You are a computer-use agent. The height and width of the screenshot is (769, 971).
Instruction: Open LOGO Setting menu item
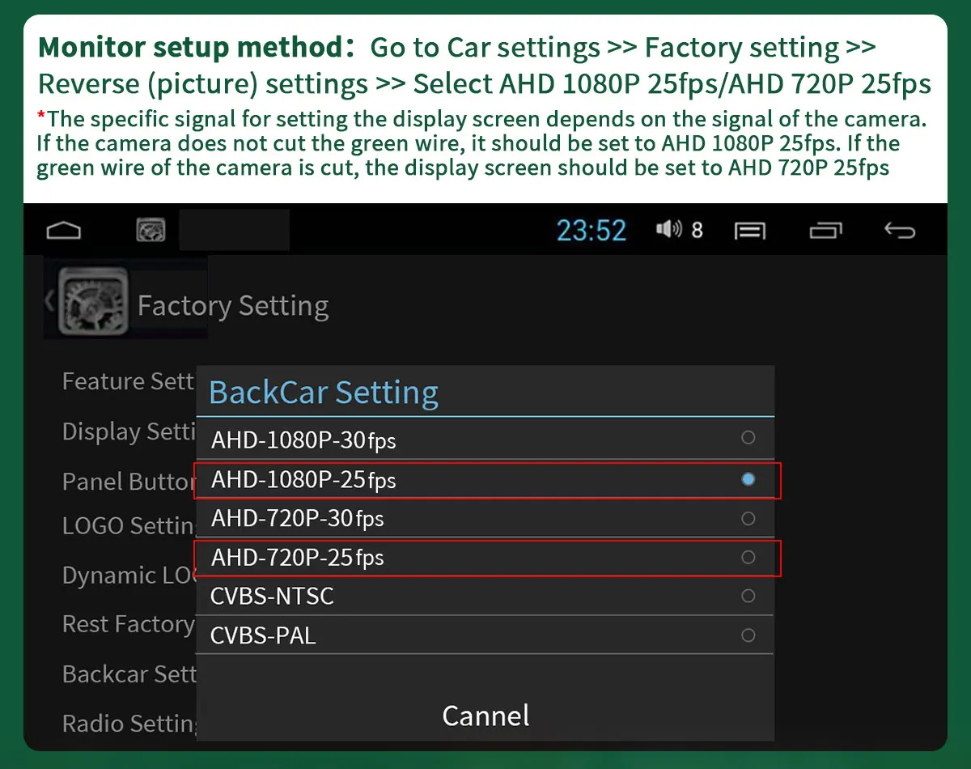[x=129, y=526]
